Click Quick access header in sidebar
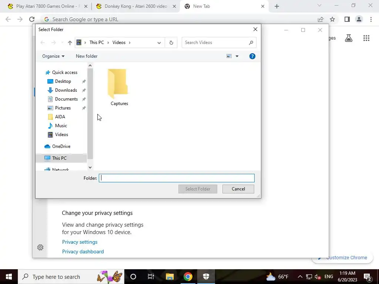Viewport: 379px width, 284px height. (x=64, y=72)
